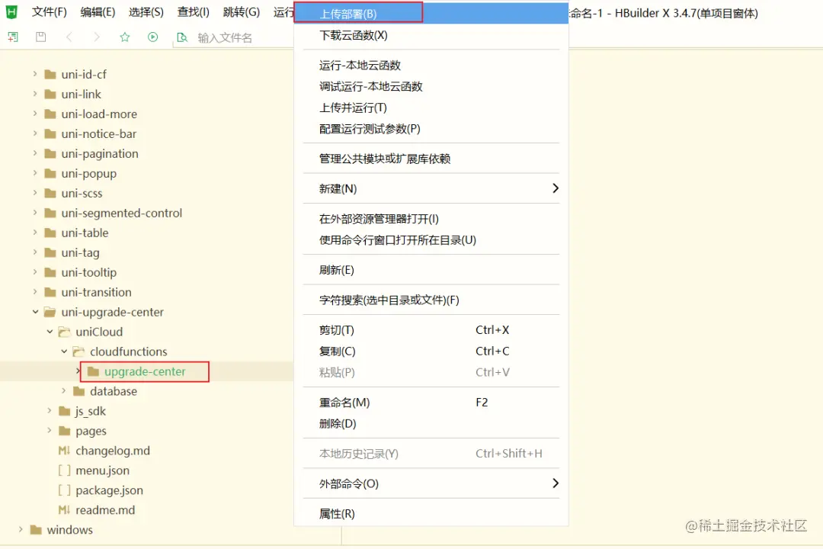Click the database folder icon
Screen dimensions: 823x549
pos(78,391)
